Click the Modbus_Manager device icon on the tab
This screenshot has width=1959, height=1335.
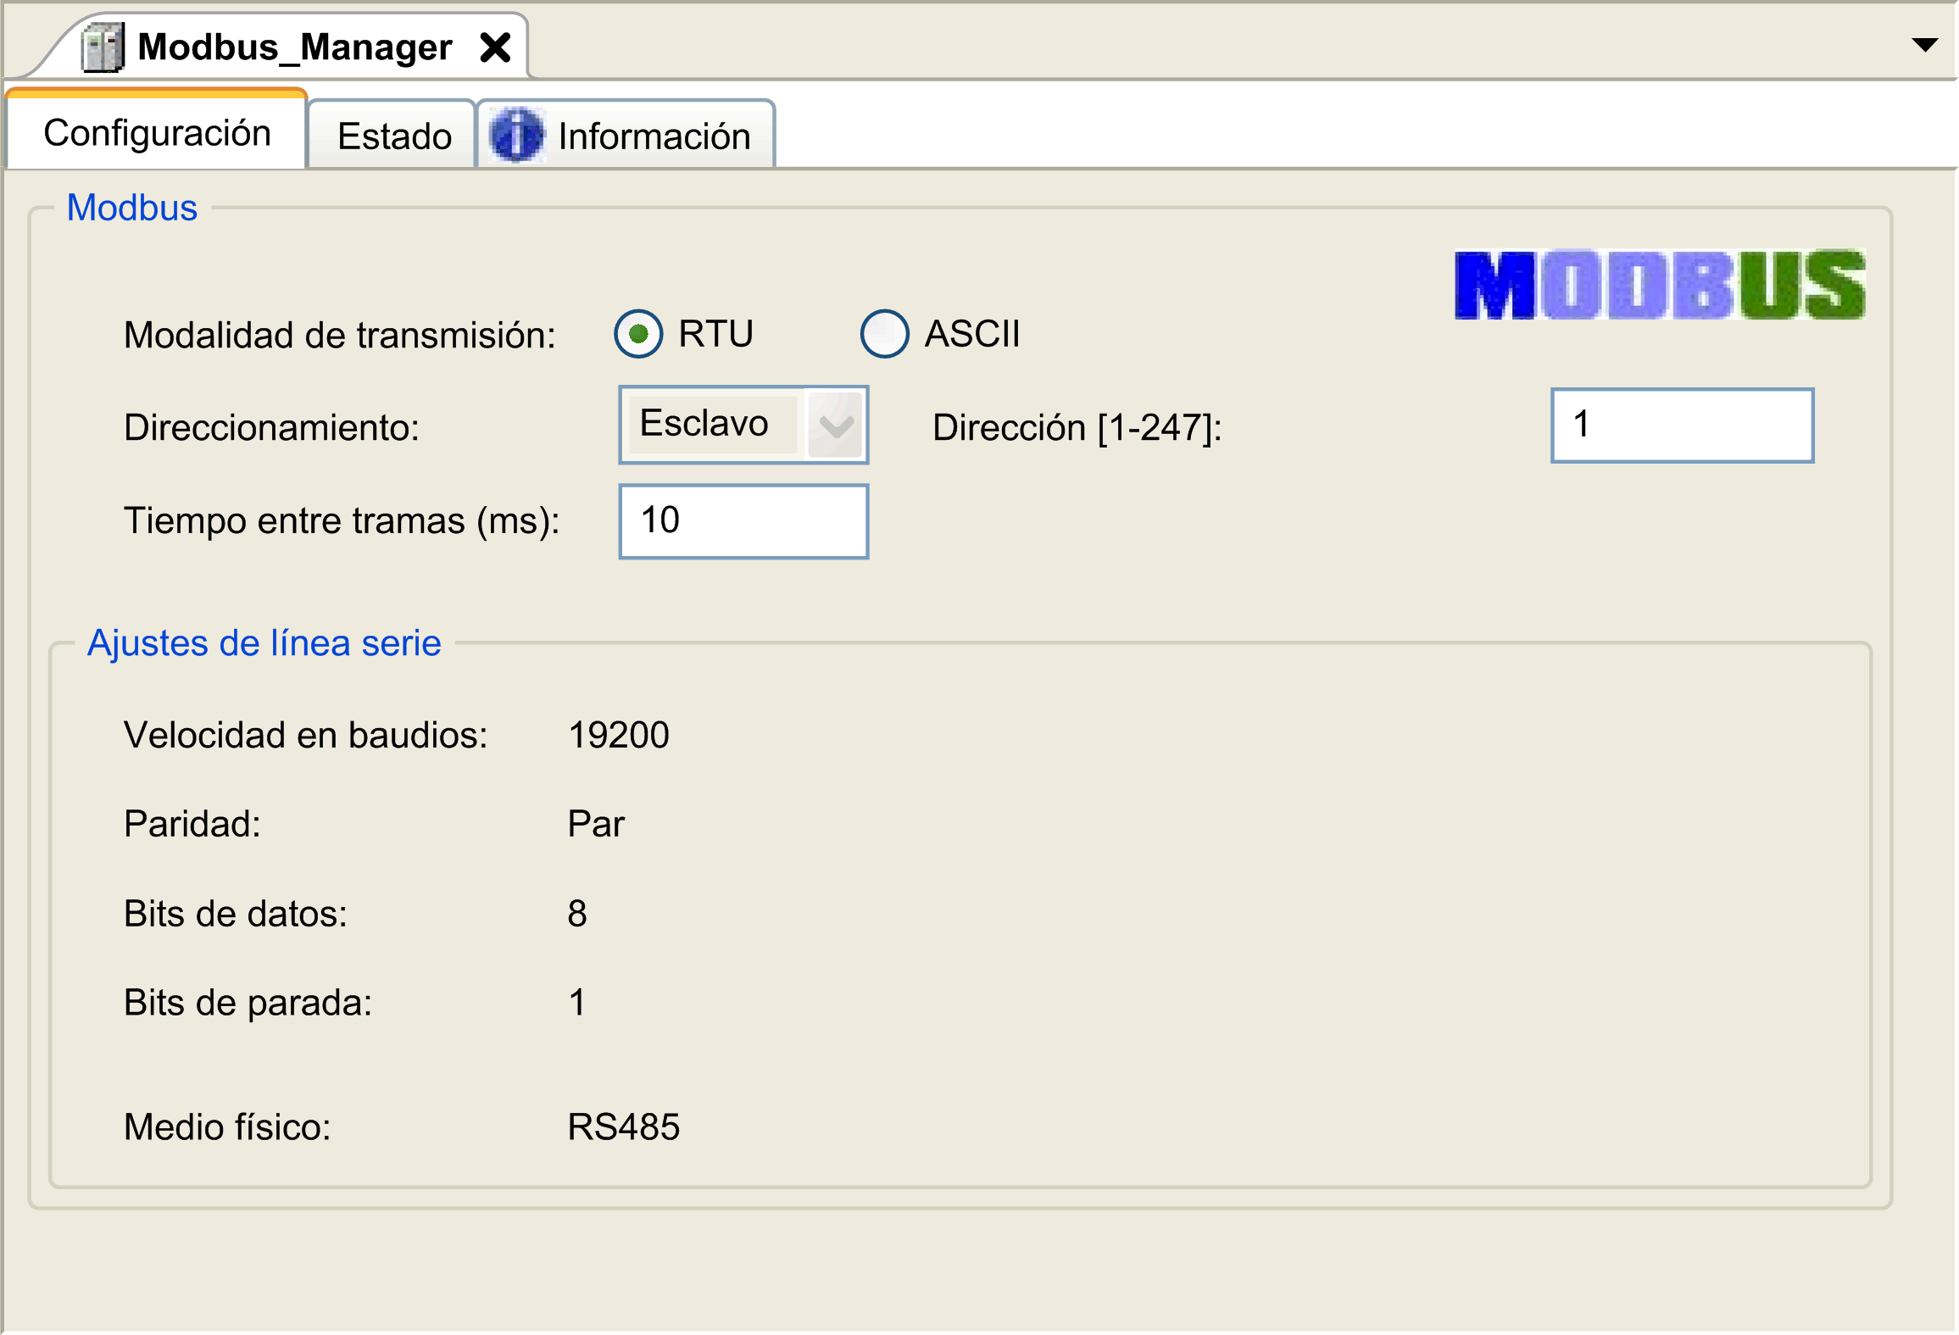(x=102, y=47)
